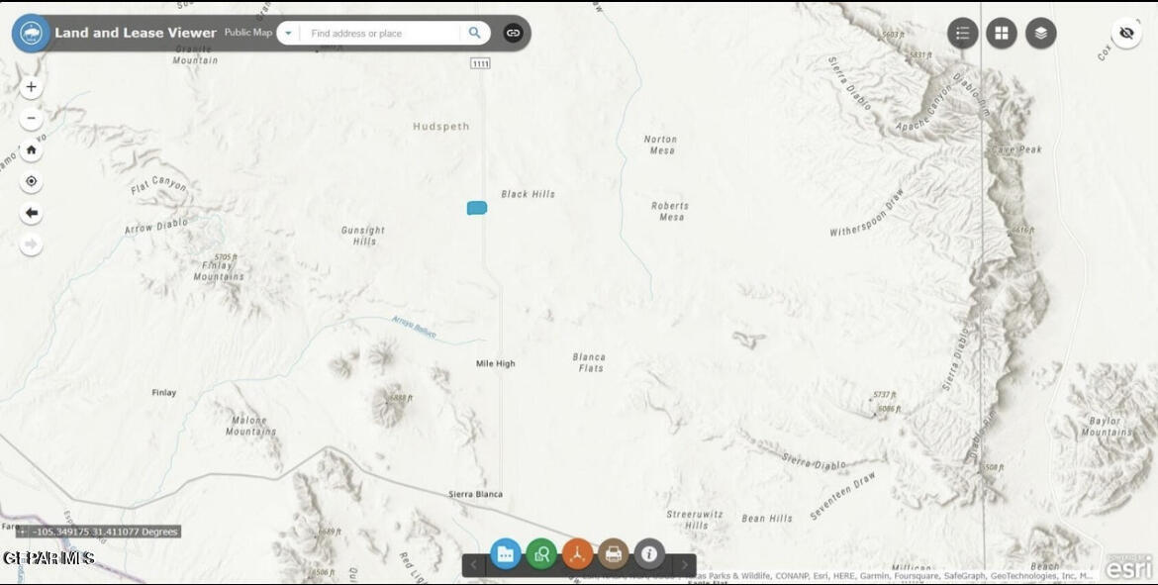Image resolution: width=1158 pixels, height=585 pixels.
Task: Return to default map extent home button
Action: (x=32, y=150)
